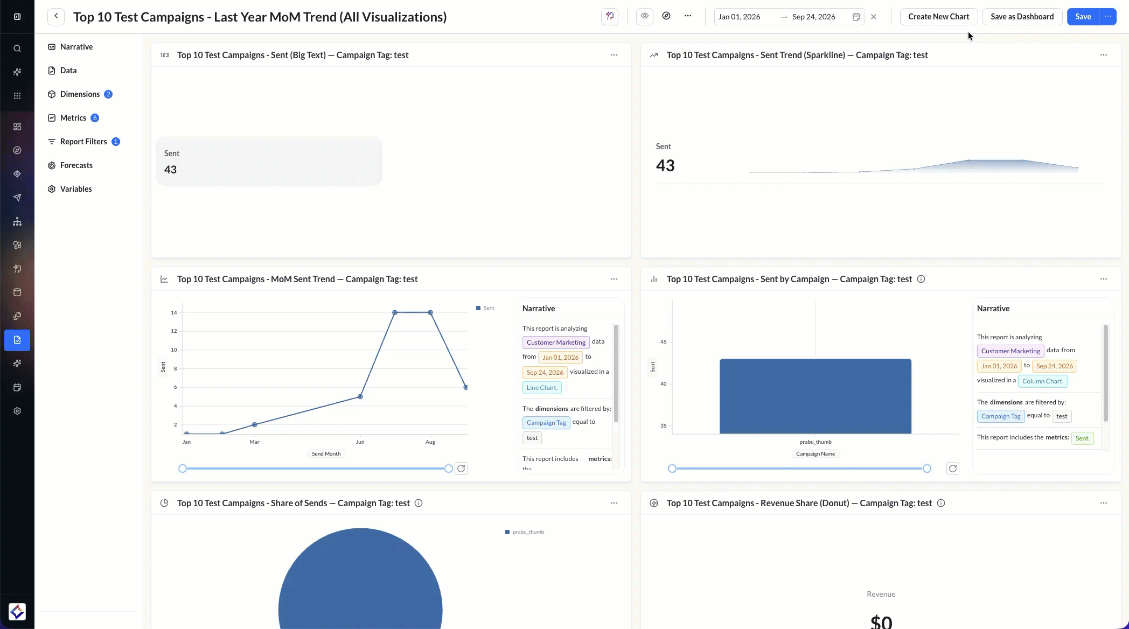Click info icon beside Revenue Share (Donut) title
This screenshot has width=1129, height=629.
[941, 503]
